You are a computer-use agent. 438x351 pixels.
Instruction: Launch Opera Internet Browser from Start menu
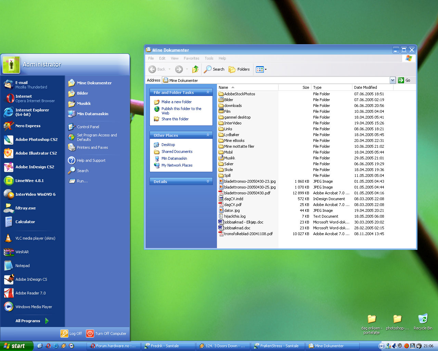(x=31, y=98)
